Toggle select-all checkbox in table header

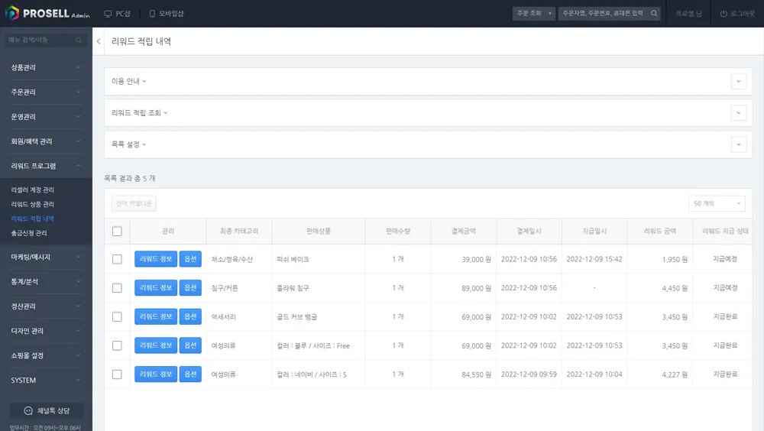(117, 231)
